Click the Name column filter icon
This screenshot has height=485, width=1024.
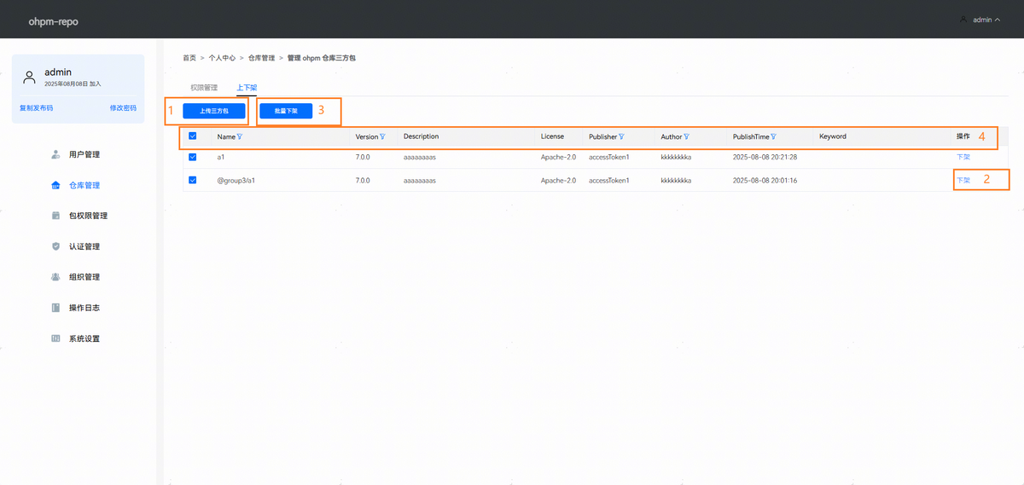pos(240,136)
